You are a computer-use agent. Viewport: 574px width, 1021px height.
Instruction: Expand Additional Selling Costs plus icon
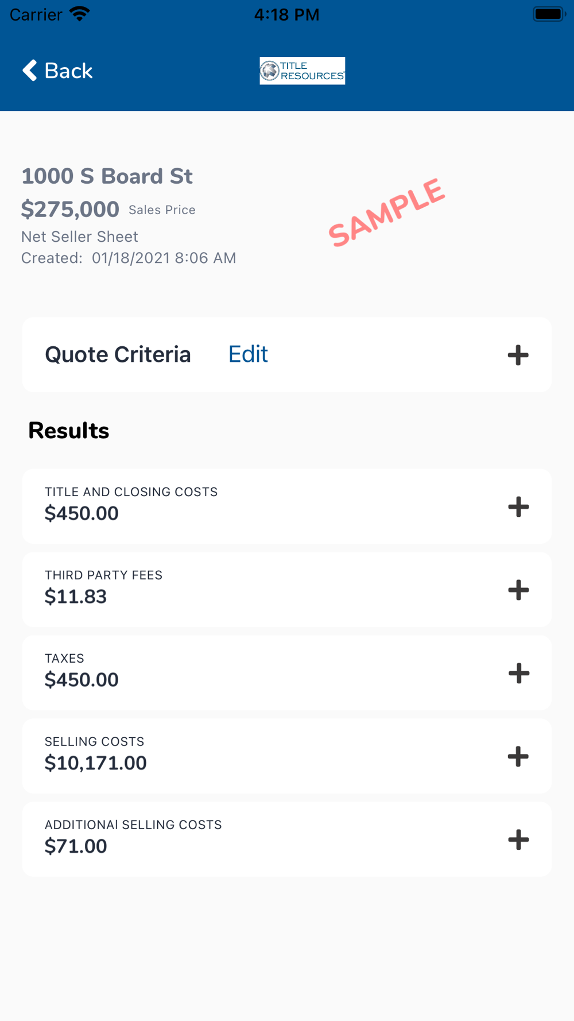(518, 840)
